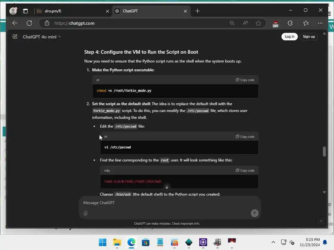Open the red extension badge showing 207
This screenshot has width=334, height=250.
click(x=275, y=24)
